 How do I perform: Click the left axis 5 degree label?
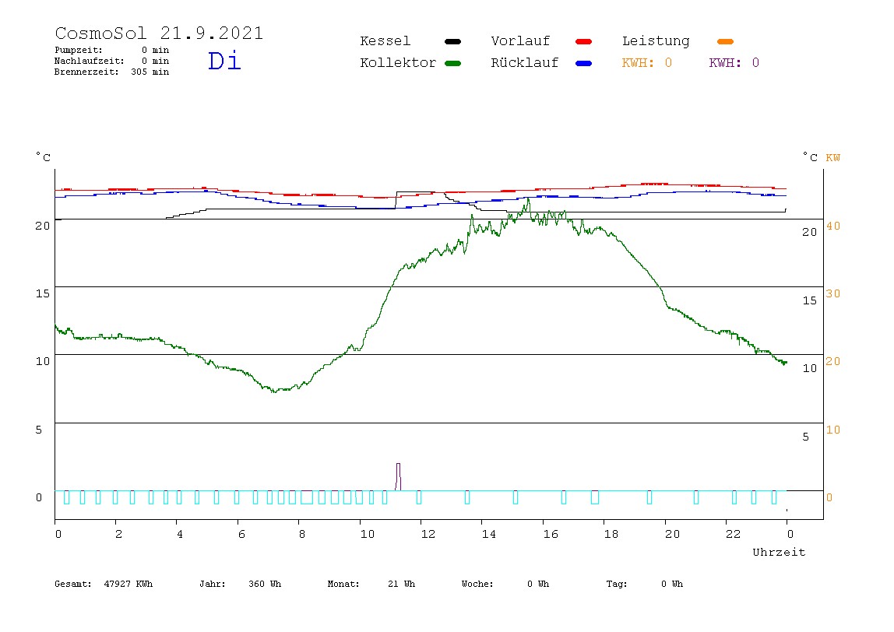39,430
